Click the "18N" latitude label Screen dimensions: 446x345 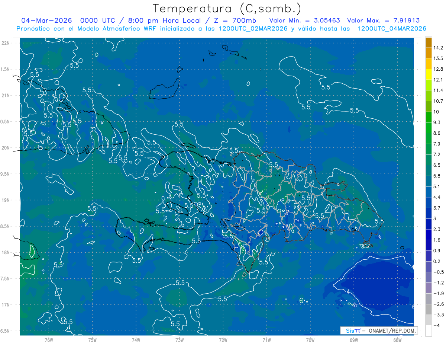tap(6, 253)
